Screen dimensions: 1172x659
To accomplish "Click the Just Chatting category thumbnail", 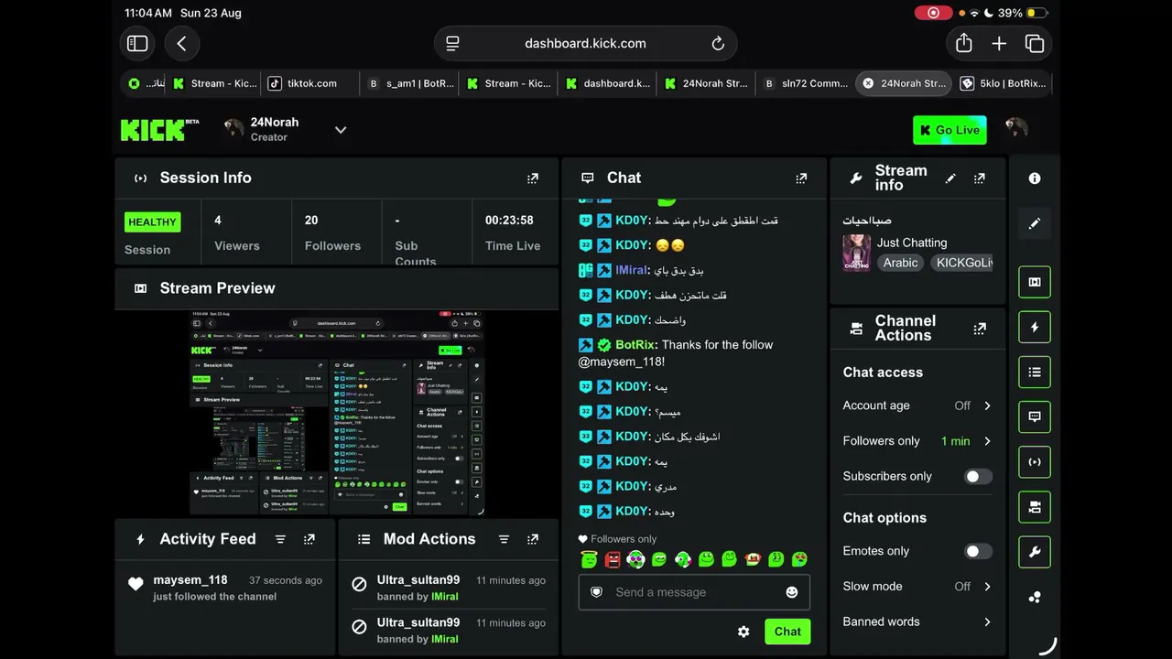I will (x=857, y=253).
